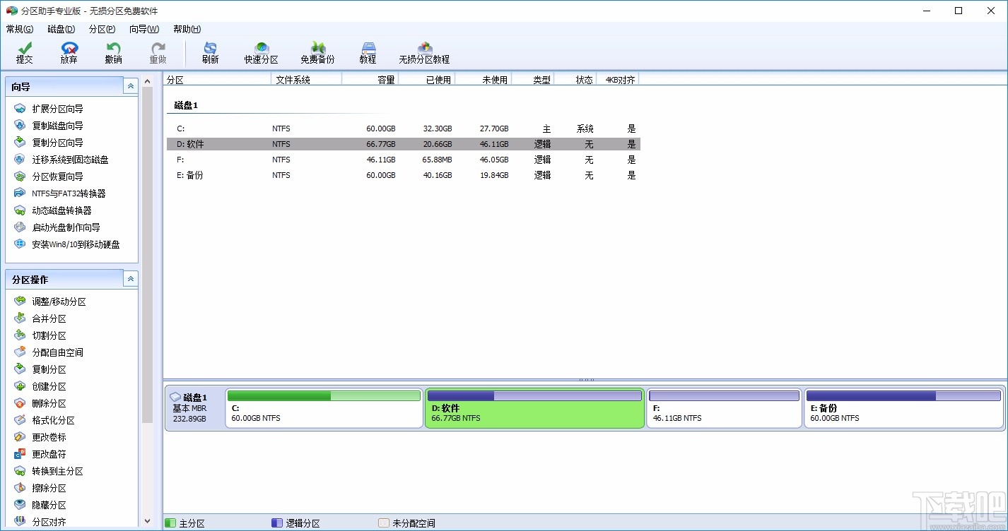This screenshot has height=531, width=1008.
Task: Click the 撤销 (undo) toolbar icon
Action: pyautogui.click(x=113, y=53)
